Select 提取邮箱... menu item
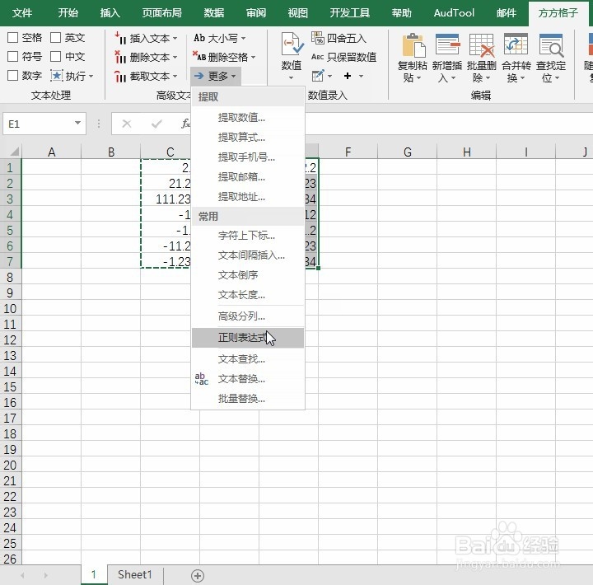The image size is (593, 585). pos(248,176)
